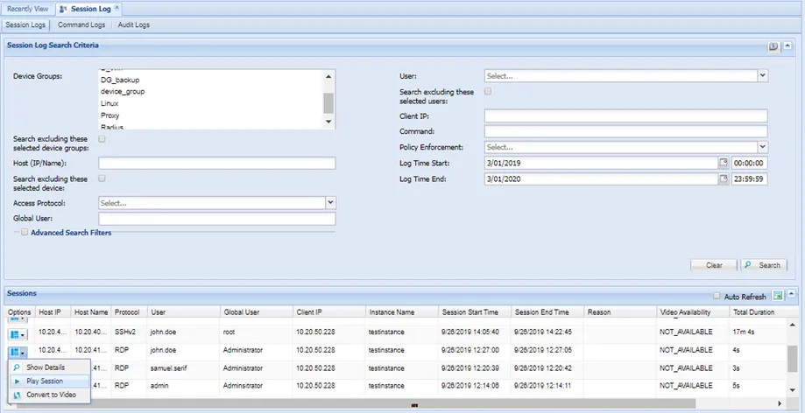The width and height of the screenshot is (805, 413).
Task: Click the icon left of the search criteria collapse arrow
Action: click(773, 46)
